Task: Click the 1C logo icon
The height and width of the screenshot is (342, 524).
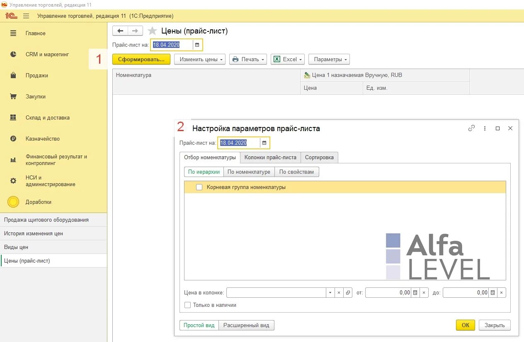Action: click(11, 16)
